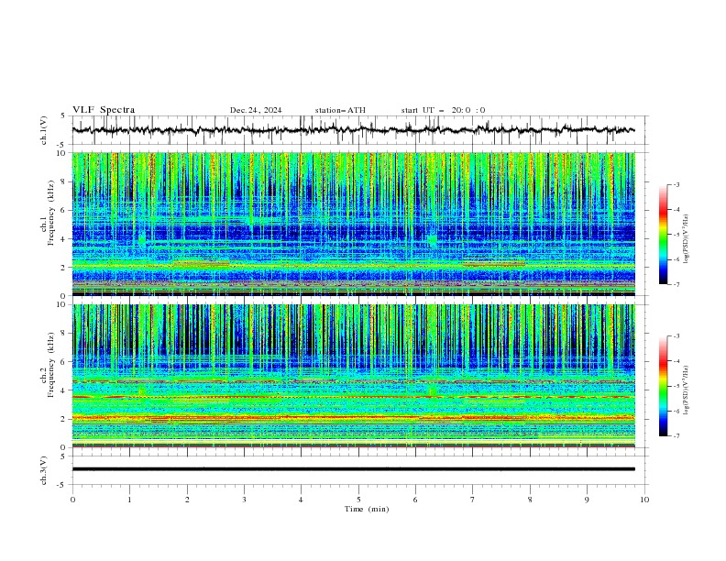The width and height of the screenshot is (726, 561).
Task: Click the "-4" tick on ch.2 colorbar
Action: (676, 361)
